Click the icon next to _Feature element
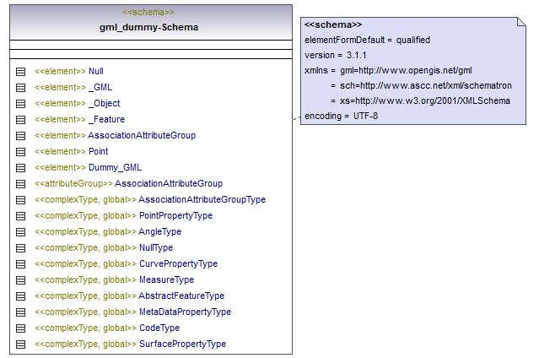Image resolution: width=539 pixels, height=358 pixels. point(21,120)
